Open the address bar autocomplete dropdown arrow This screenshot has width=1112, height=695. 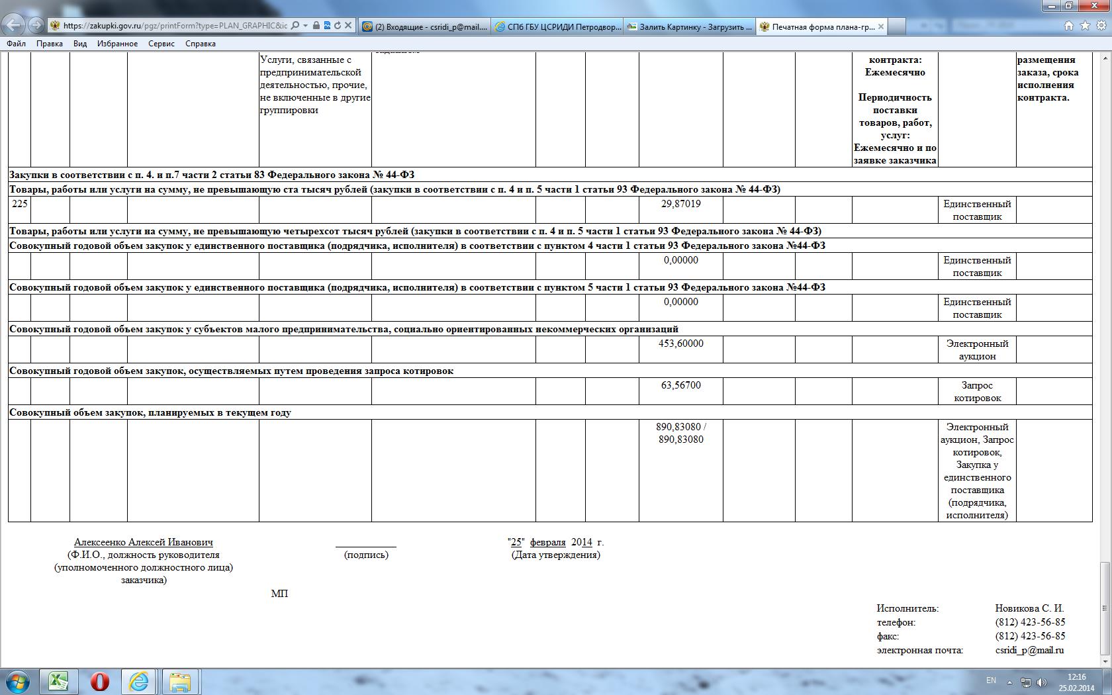point(305,26)
